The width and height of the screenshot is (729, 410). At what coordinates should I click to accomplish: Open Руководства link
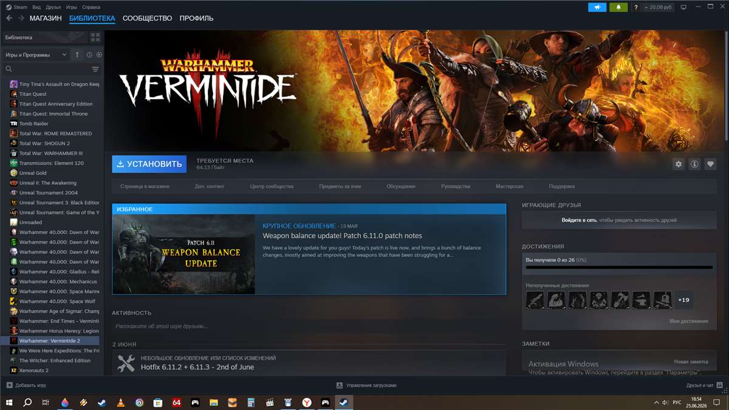pyautogui.click(x=456, y=186)
